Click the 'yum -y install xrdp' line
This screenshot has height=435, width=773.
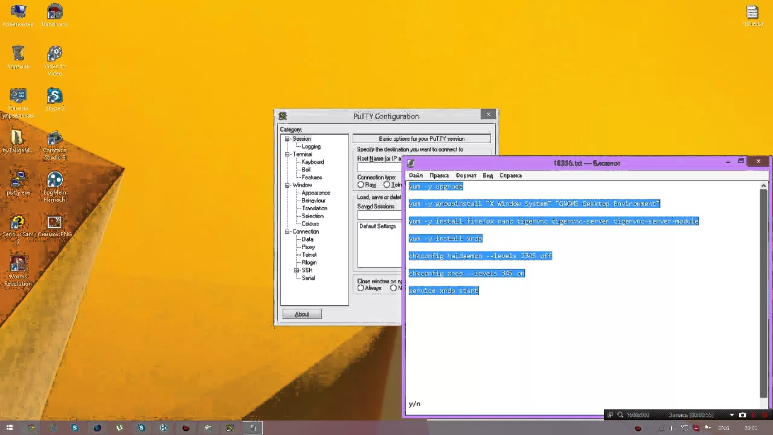tap(445, 239)
